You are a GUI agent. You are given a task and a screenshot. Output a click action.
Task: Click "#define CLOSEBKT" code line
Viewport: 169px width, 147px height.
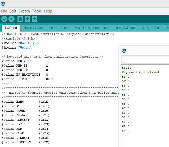pyautogui.click(x=25, y=142)
